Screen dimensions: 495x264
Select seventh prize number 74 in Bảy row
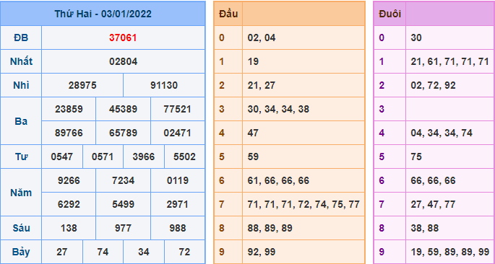coord(103,252)
